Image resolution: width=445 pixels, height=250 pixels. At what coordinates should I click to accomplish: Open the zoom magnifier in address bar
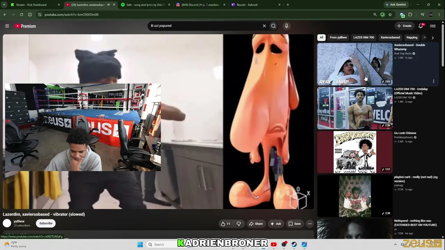click(x=375, y=15)
